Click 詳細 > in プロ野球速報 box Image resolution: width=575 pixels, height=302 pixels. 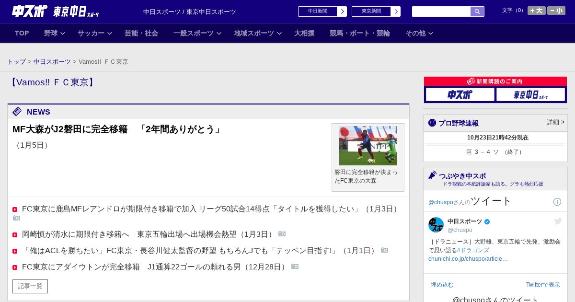point(556,122)
